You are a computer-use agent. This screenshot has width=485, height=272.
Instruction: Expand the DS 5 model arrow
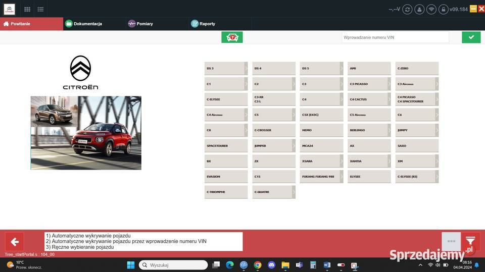342,68
